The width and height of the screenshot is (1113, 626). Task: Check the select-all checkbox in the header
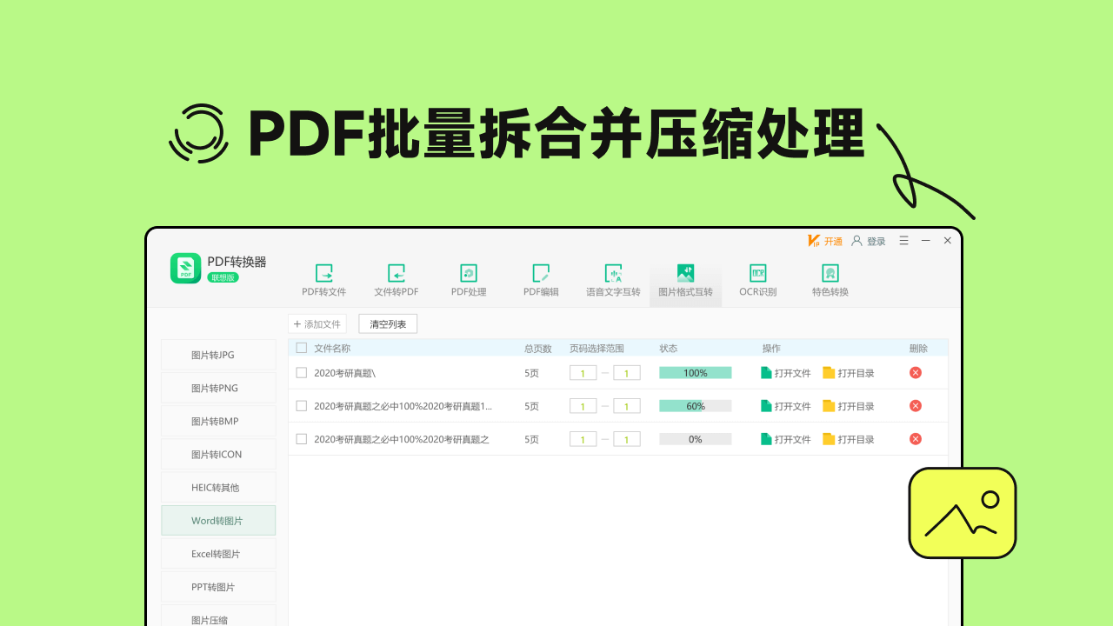point(300,347)
